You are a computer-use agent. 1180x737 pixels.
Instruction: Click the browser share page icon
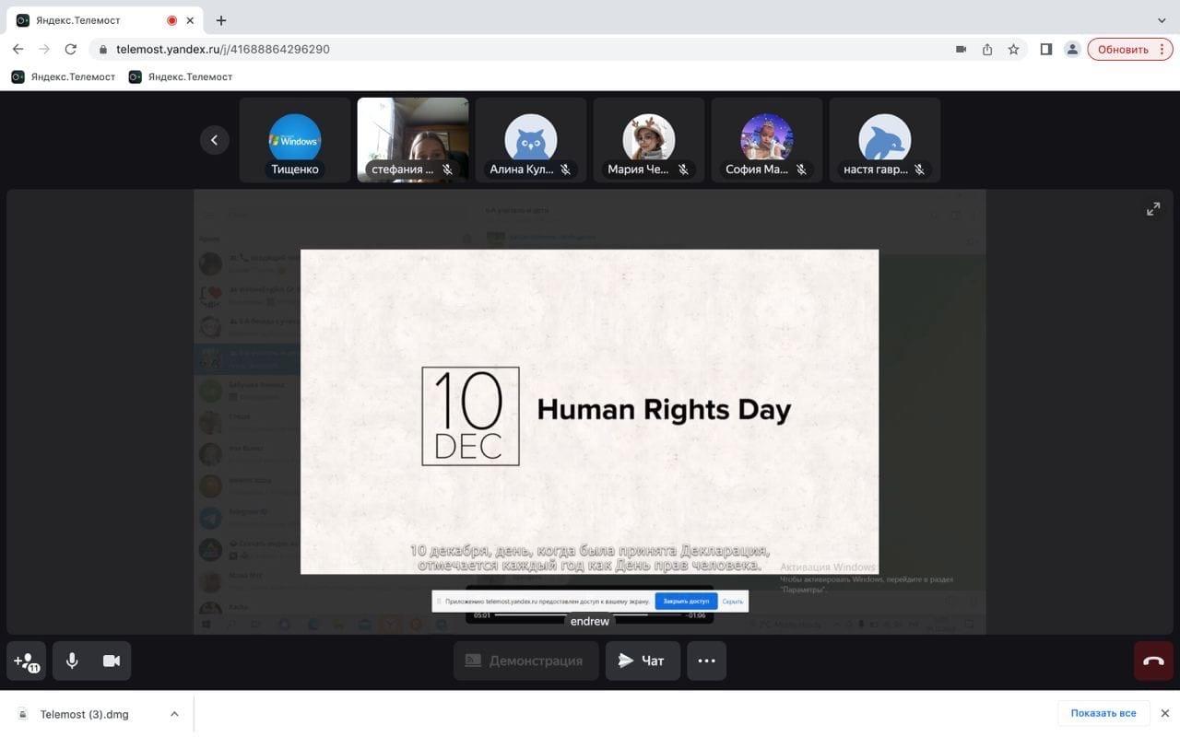click(x=987, y=50)
